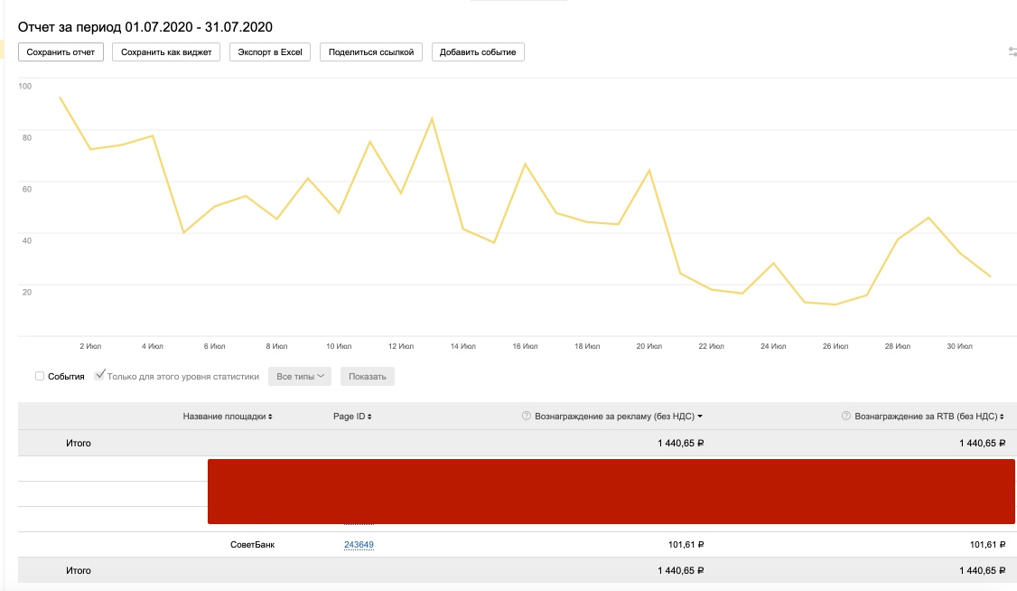Click the Показать button
This screenshot has height=591, width=1017.
(367, 376)
